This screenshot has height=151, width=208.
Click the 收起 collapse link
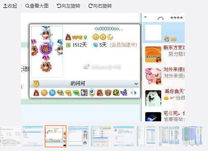point(10,6)
